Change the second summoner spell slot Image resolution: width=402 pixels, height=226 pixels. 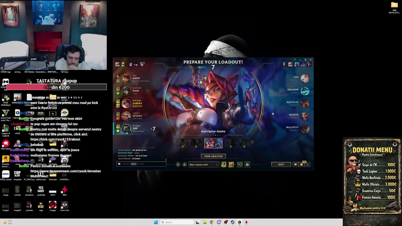coord(231,164)
